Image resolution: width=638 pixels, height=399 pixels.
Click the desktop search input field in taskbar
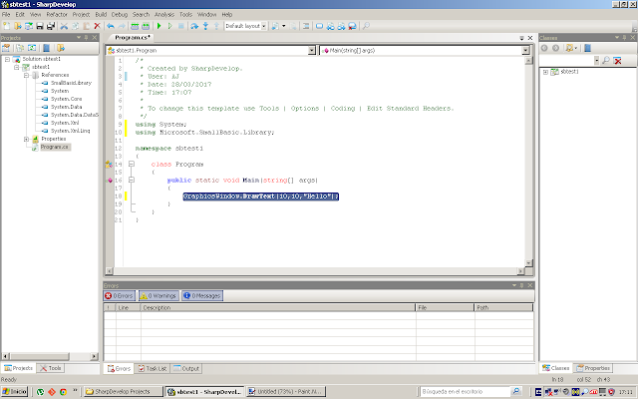pos(466,392)
